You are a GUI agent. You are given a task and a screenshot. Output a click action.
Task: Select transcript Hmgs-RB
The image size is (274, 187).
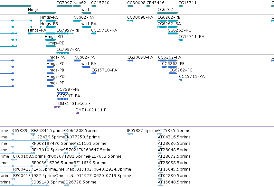[48, 27]
